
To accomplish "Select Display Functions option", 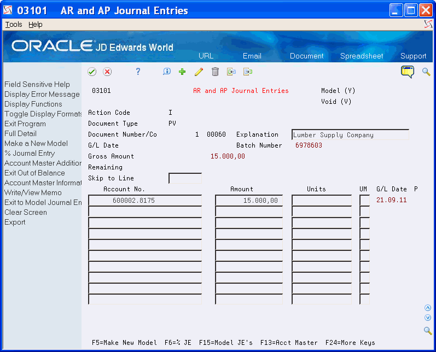I will [x=33, y=104].
